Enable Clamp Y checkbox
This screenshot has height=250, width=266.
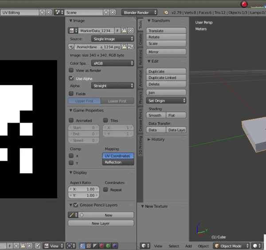[x=71, y=163]
